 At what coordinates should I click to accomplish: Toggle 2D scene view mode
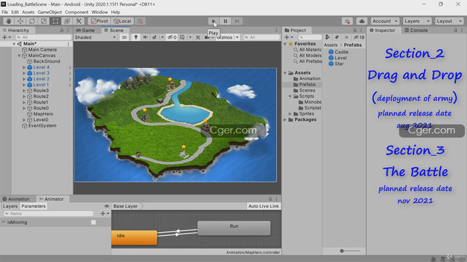click(124, 38)
